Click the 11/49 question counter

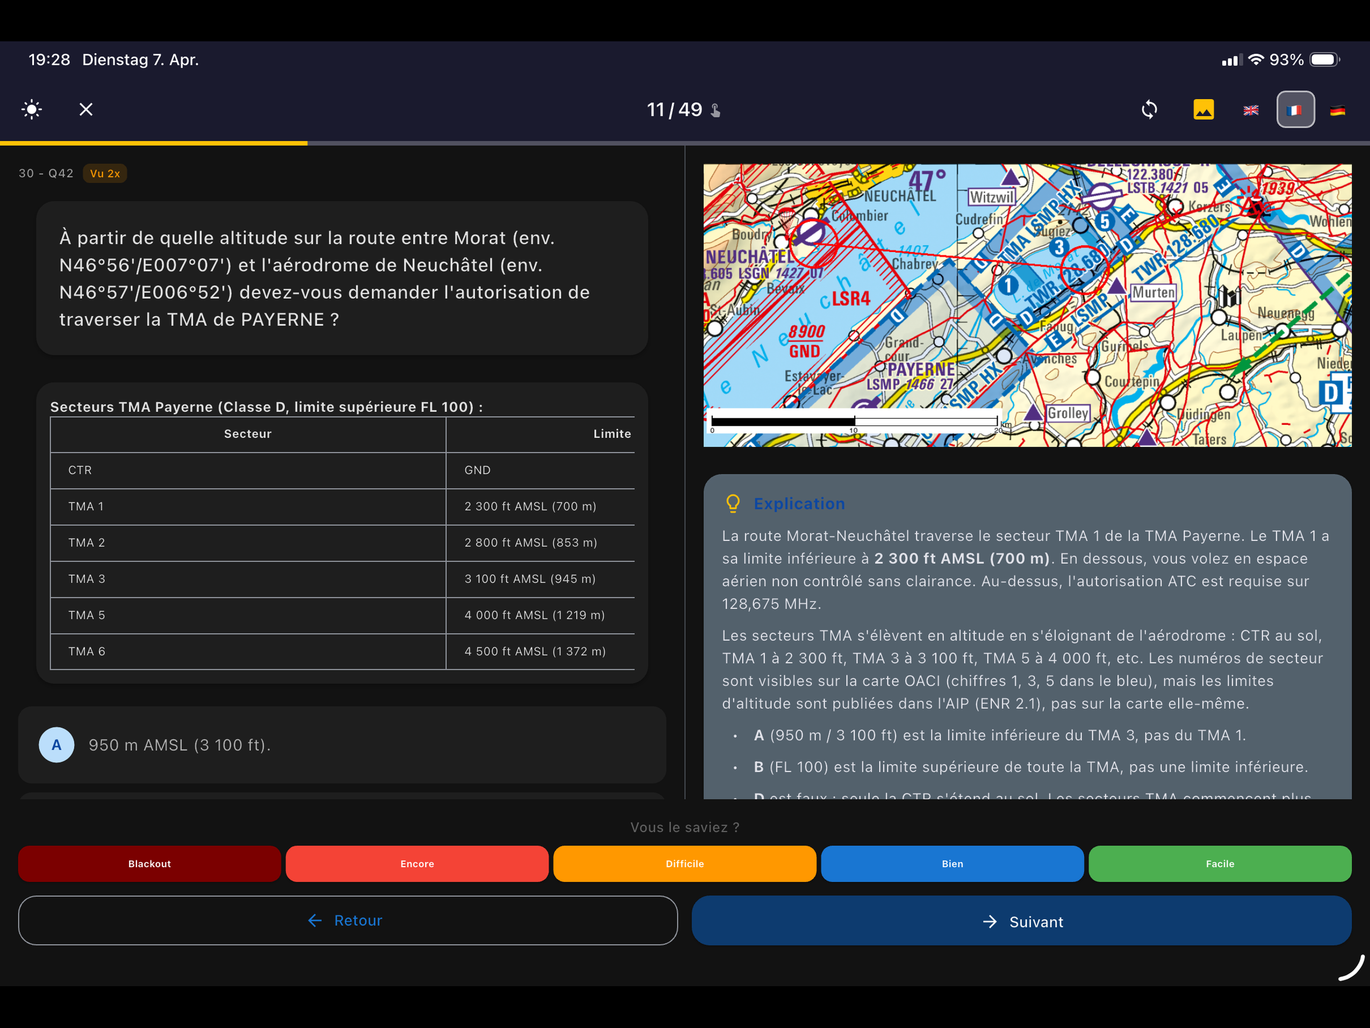[674, 110]
